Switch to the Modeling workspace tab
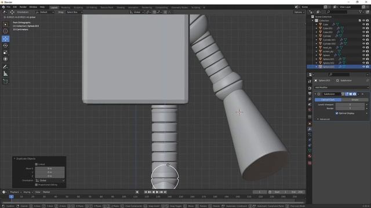The width and height of the screenshot is (371, 208). point(66,8)
